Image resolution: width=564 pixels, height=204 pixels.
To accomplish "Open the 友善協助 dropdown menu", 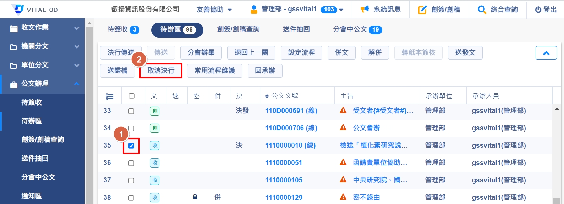I will click(214, 10).
